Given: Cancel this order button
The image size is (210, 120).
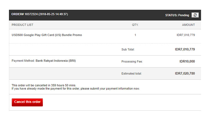Looking at the screenshot, I should tap(27, 102).
